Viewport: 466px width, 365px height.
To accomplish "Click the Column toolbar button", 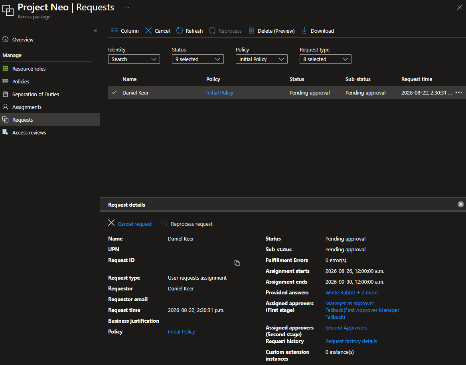I will [125, 31].
